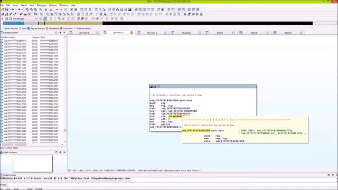
Task: Click the Python command input field
Action: click(172, 185)
